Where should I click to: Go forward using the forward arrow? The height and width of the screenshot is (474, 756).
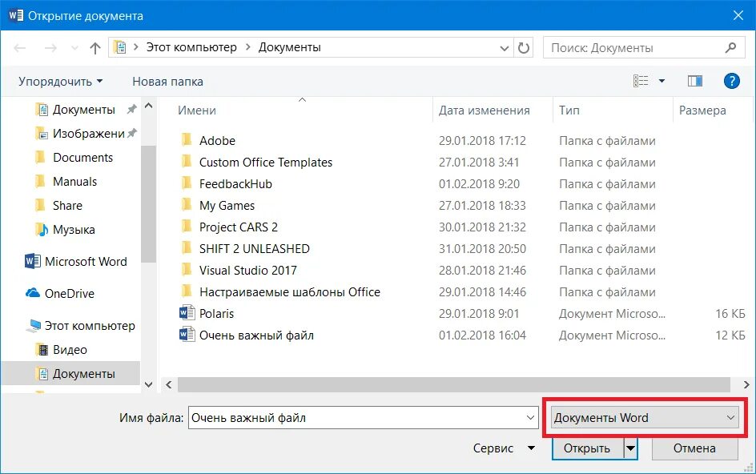[x=50, y=48]
